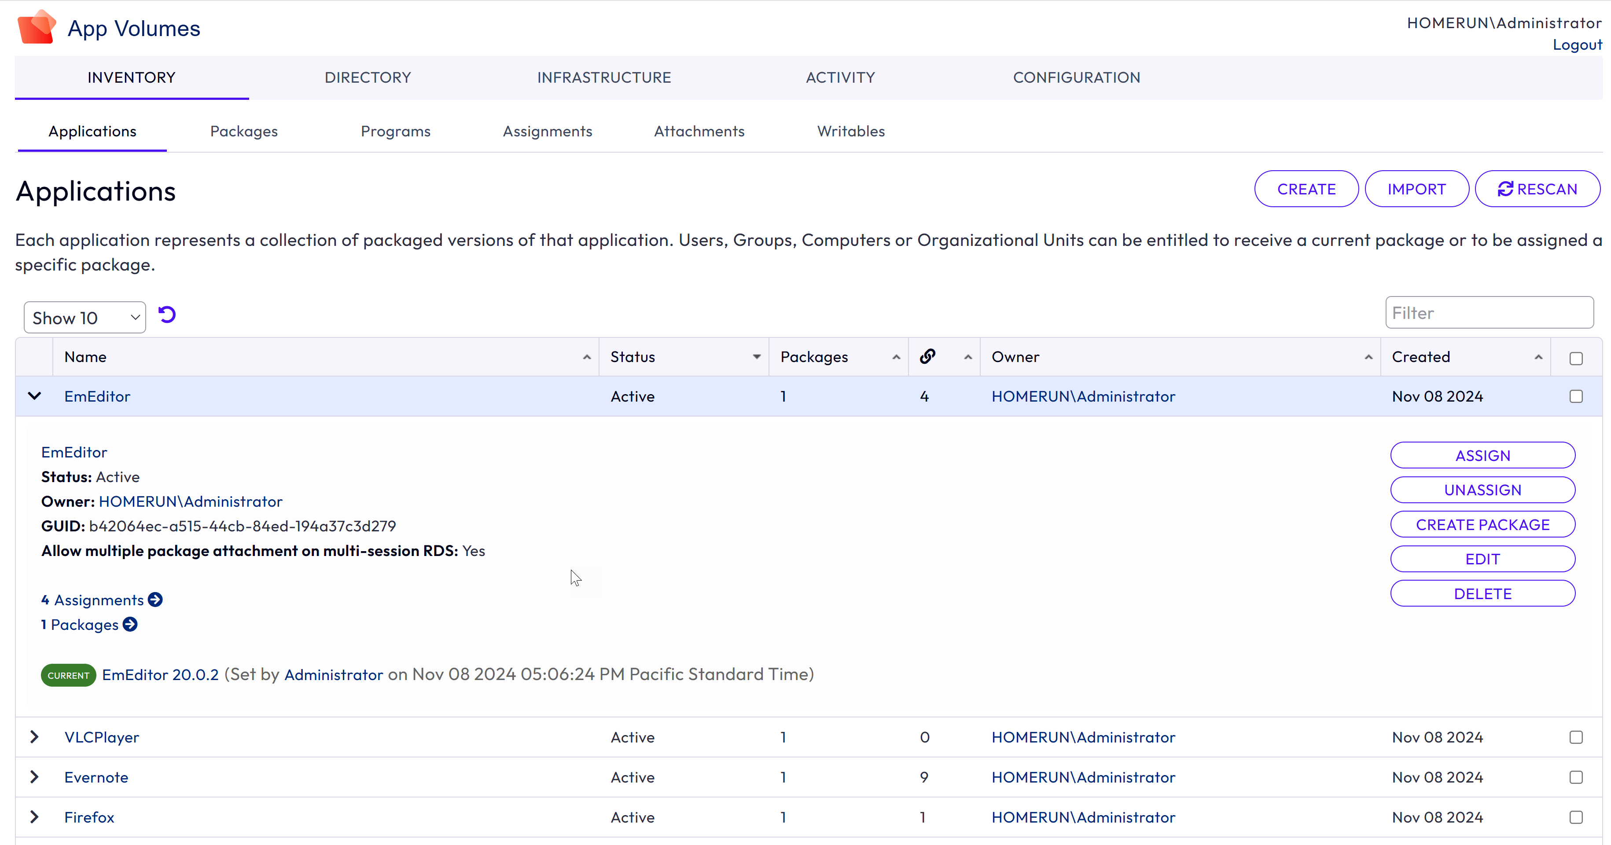Viewport: 1611px width, 845px height.
Task: Select the Attachments sub-tab
Action: click(699, 131)
